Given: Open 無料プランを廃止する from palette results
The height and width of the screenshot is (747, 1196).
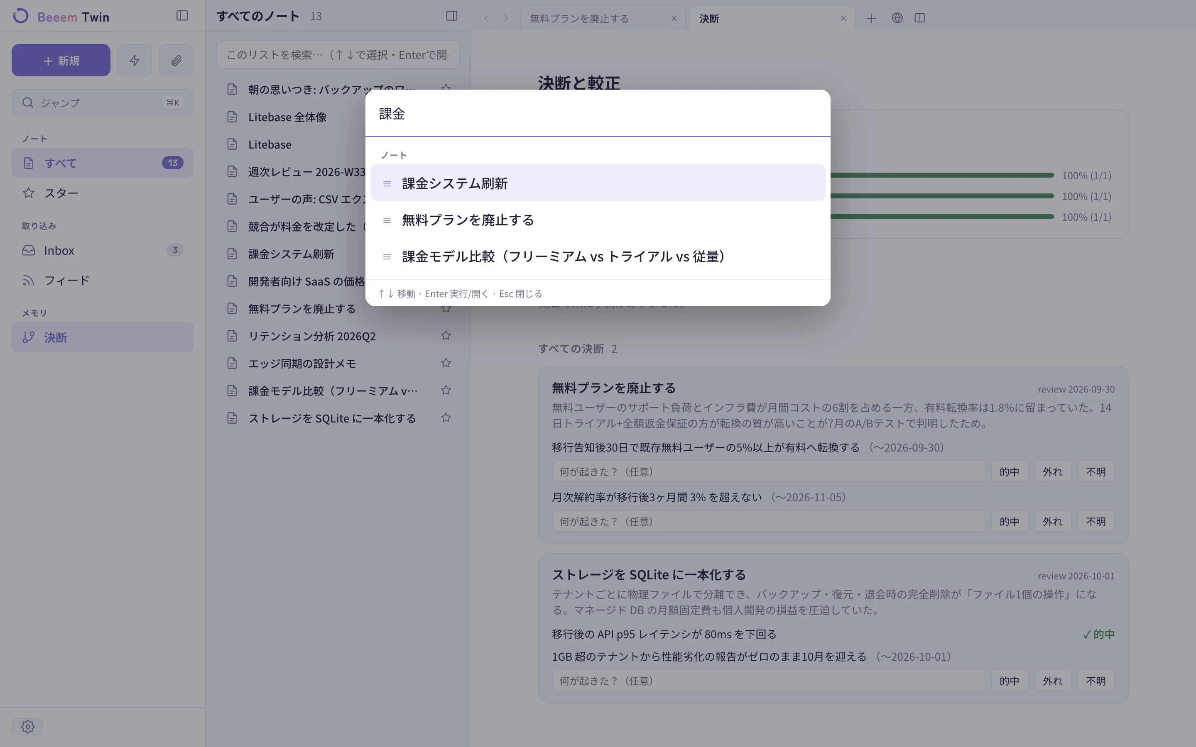Looking at the screenshot, I should point(598,220).
